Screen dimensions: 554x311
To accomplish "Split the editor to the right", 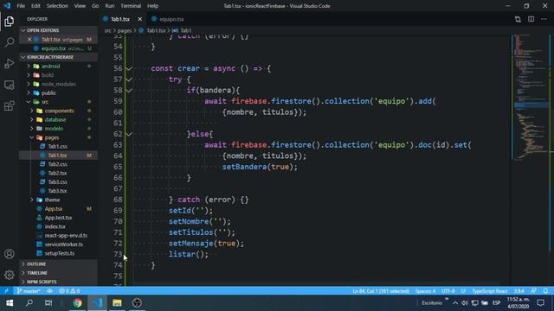I will 531,19.
